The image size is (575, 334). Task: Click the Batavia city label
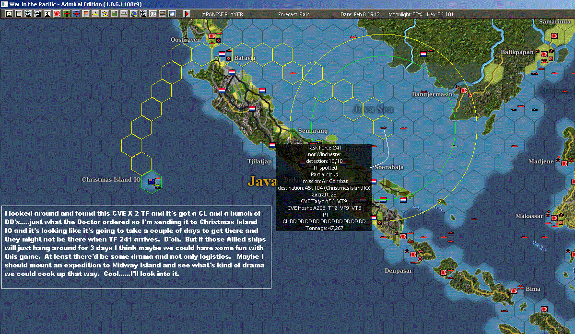pyautogui.click(x=245, y=58)
